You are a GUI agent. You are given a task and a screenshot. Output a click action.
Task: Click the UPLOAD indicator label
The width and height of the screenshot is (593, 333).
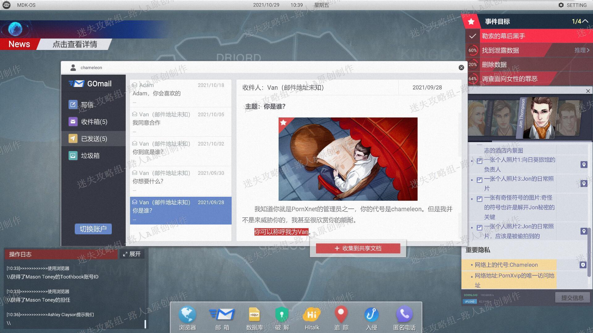(x=469, y=301)
